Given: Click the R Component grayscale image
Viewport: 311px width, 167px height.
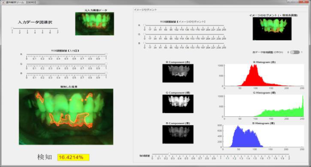Looking at the screenshot, I should (178, 73).
